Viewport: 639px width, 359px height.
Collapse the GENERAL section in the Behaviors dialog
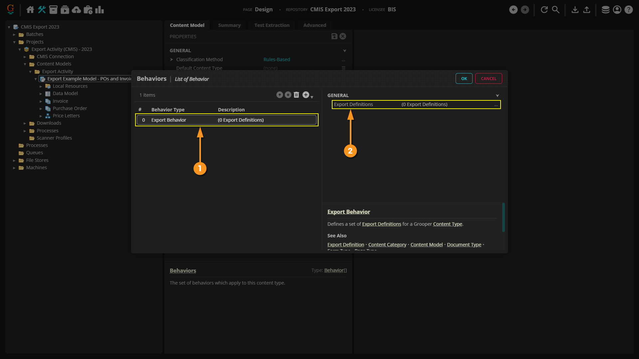(x=497, y=96)
